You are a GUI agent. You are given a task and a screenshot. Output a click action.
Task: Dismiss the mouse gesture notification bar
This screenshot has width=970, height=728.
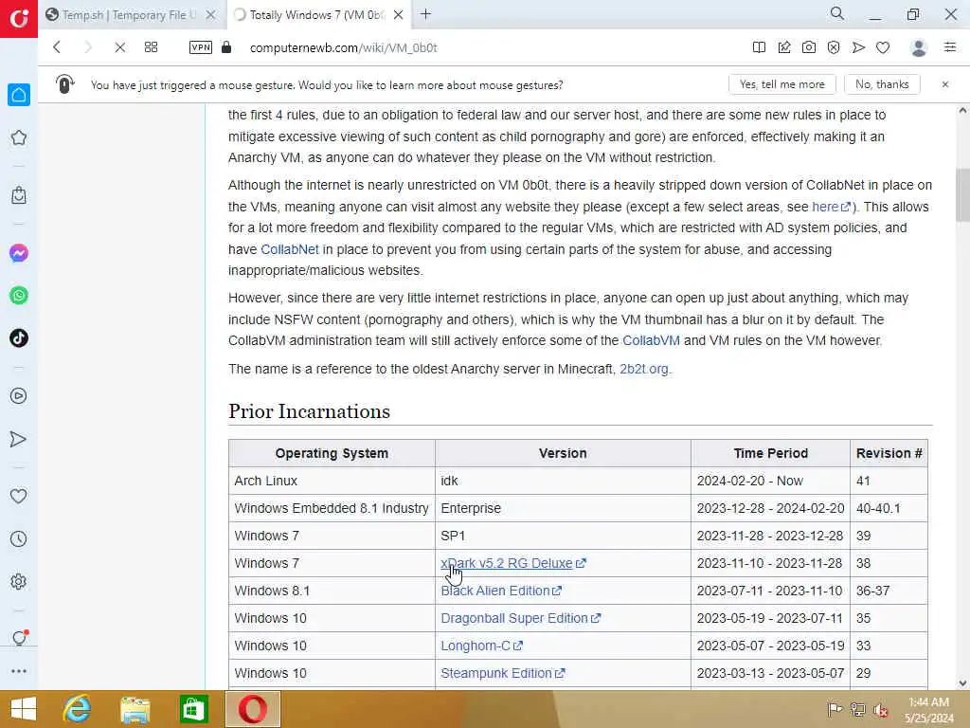(x=945, y=84)
